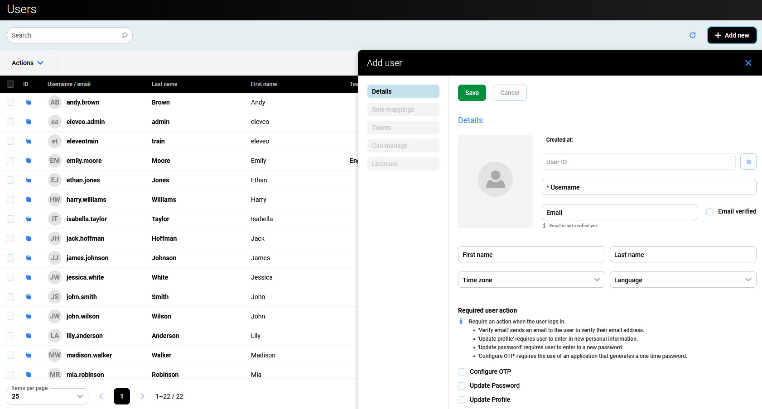Click the Cancel button
The height and width of the screenshot is (409, 762).
pos(509,93)
